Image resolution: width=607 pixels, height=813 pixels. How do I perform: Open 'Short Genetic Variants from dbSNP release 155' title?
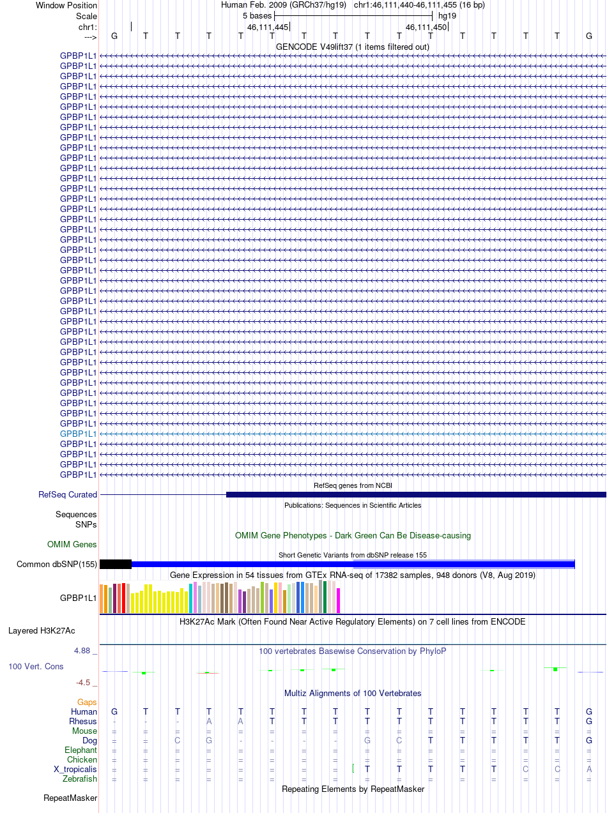[353, 555]
